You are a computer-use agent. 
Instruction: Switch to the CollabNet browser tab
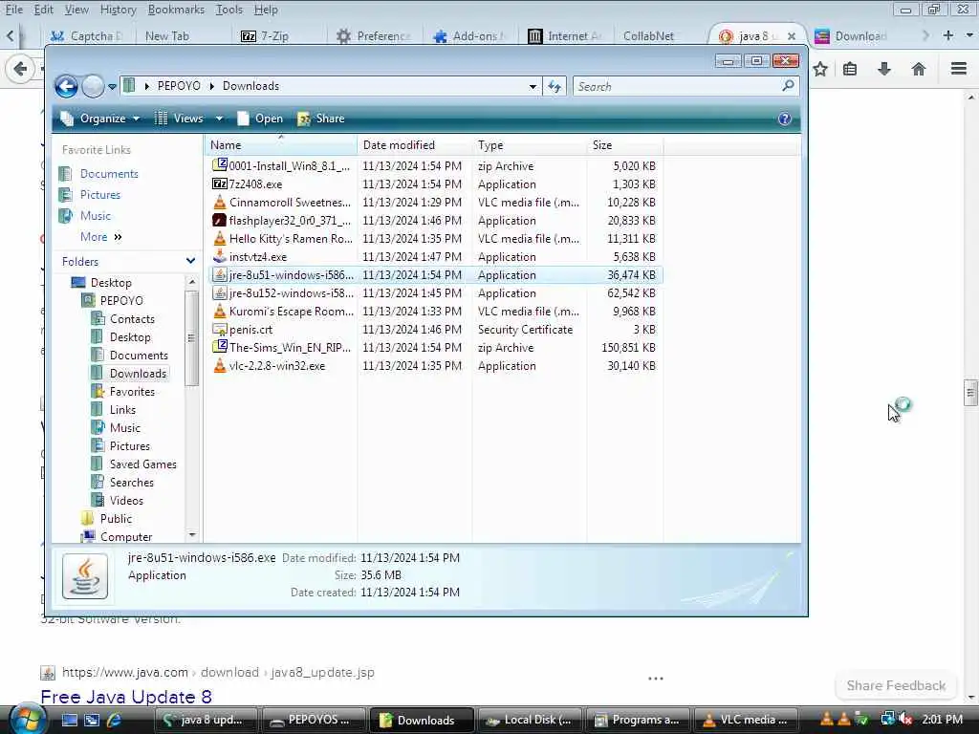point(649,36)
